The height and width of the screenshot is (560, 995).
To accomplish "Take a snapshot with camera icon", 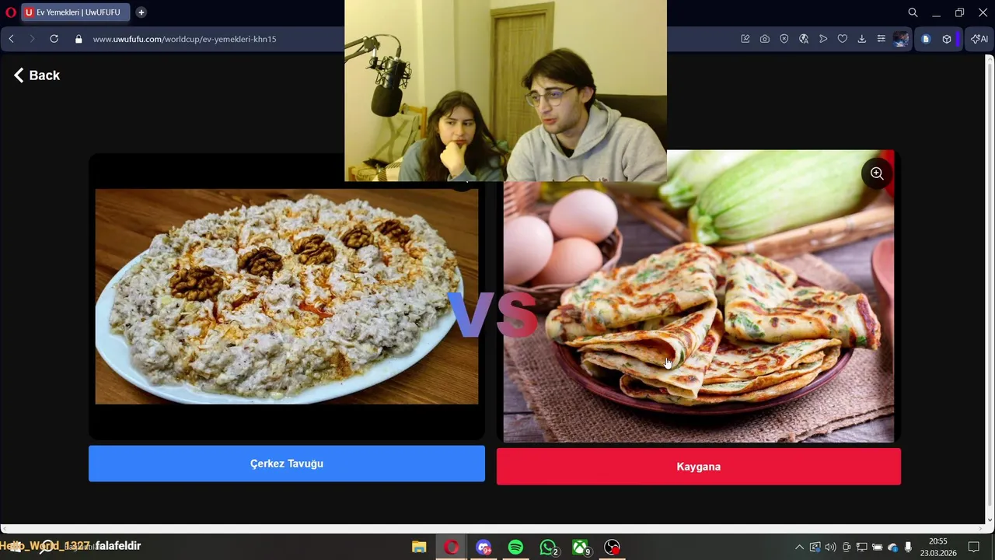I will coord(765,39).
